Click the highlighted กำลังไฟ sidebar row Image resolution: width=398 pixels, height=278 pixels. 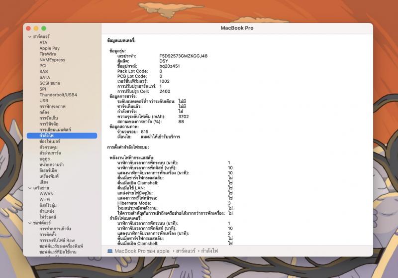point(62,136)
